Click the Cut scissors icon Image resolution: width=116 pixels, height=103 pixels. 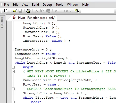pos(36,11)
